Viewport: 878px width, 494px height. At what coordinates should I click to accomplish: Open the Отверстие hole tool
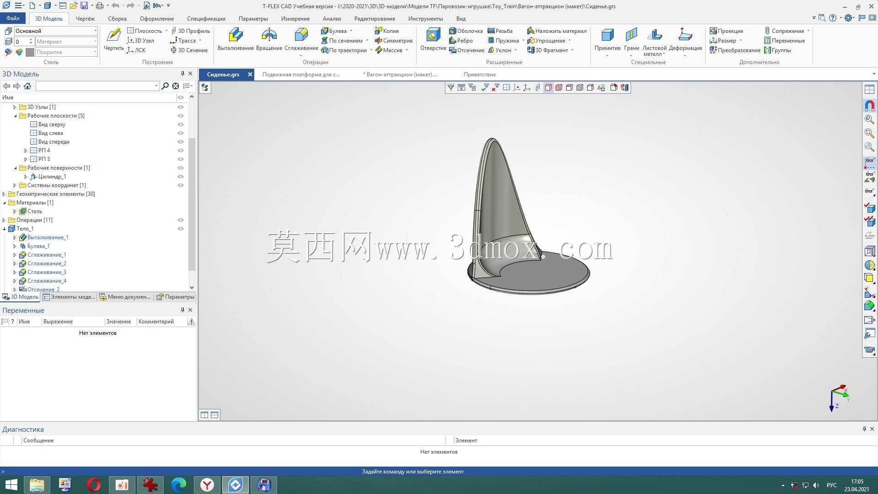[x=433, y=39]
